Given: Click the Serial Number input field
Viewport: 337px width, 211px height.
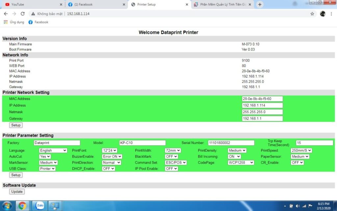Looking at the screenshot, I should click(x=231, y=143).
